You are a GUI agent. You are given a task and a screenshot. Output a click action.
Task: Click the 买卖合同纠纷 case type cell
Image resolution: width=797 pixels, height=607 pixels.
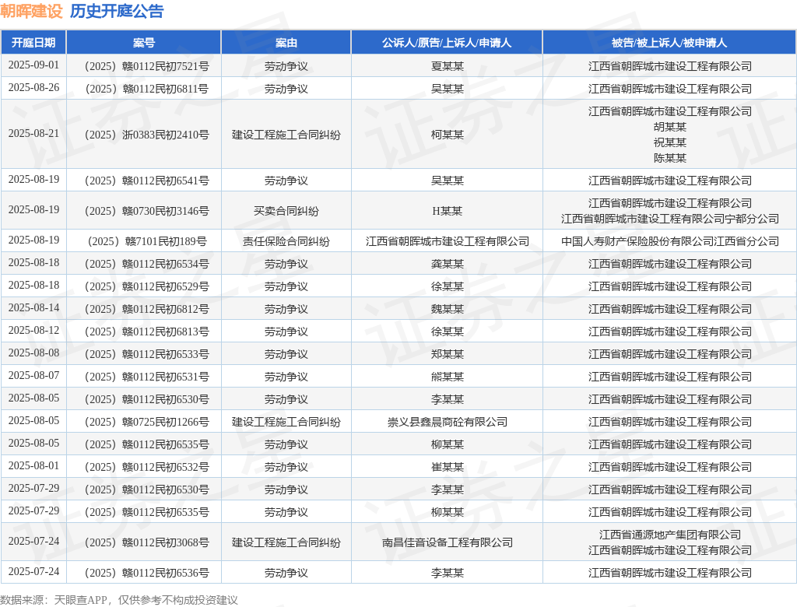(286, 211)
